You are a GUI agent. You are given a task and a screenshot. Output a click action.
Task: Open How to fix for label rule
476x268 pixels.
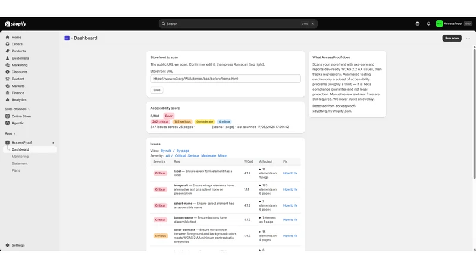pyautogui.click(x=290, y=173)
